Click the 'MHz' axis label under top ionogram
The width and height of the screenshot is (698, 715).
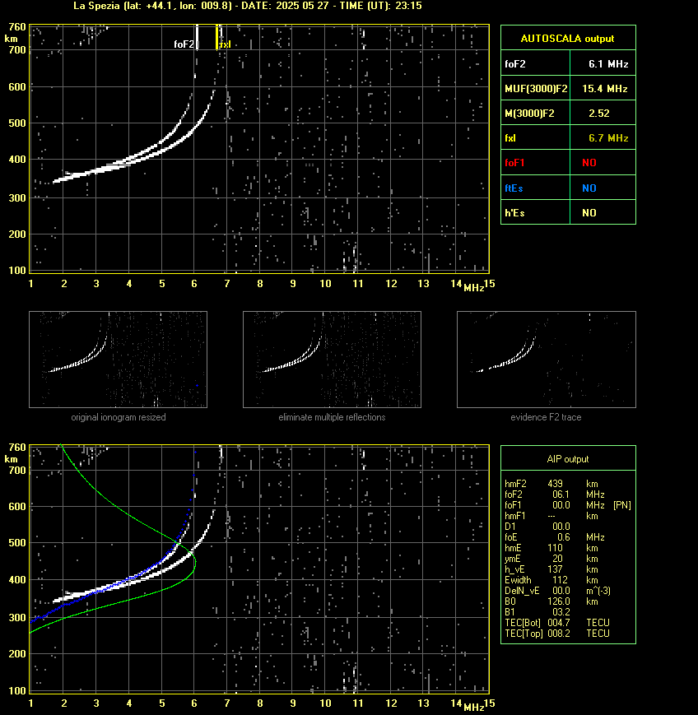coord(473,288)
